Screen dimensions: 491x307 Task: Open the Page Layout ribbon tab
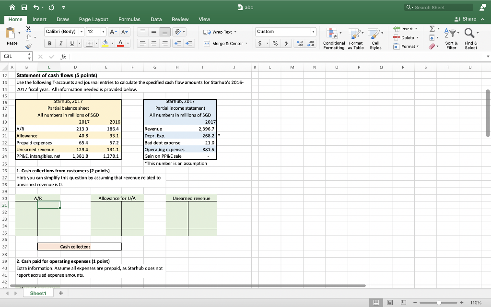point(94,19)
